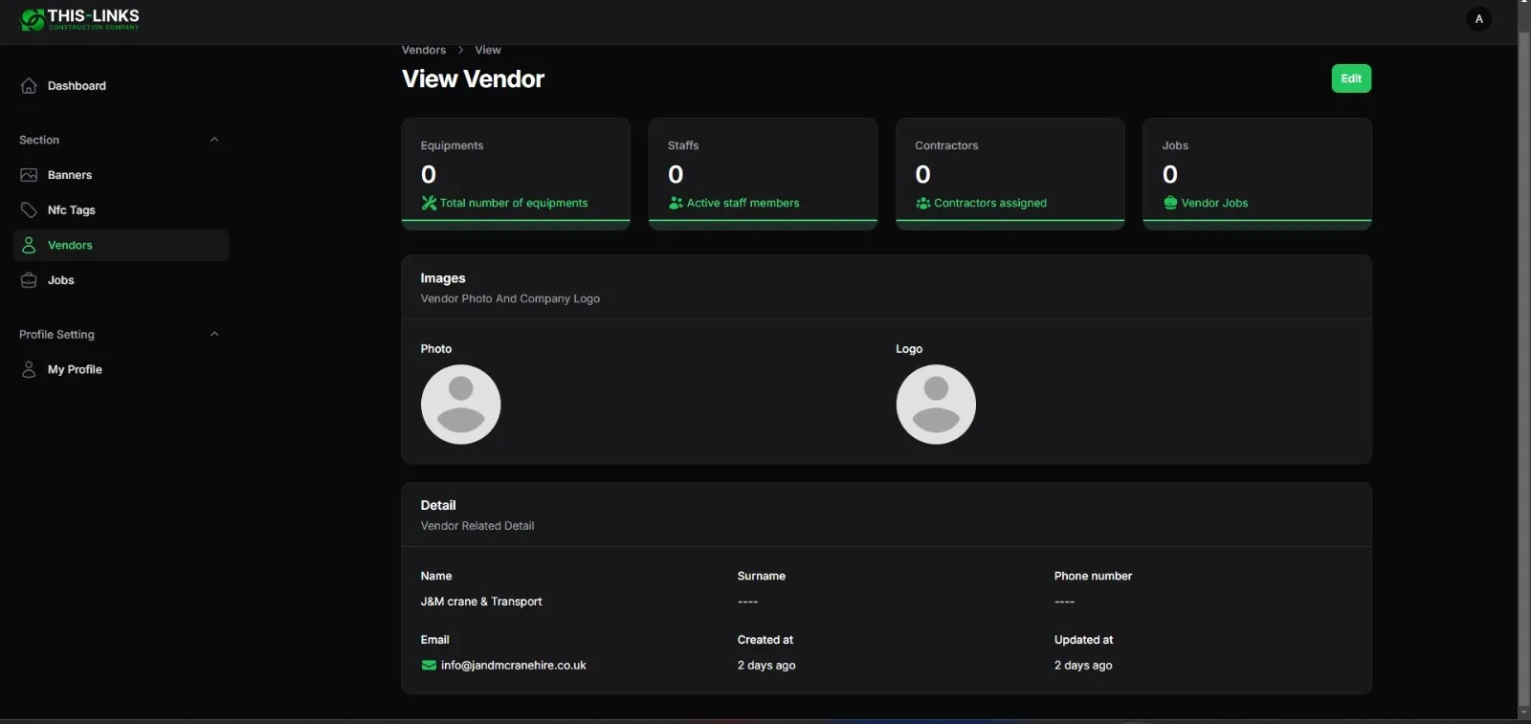
Task: Open Nfc Tags in sidebar
Action: pos(121,210)
